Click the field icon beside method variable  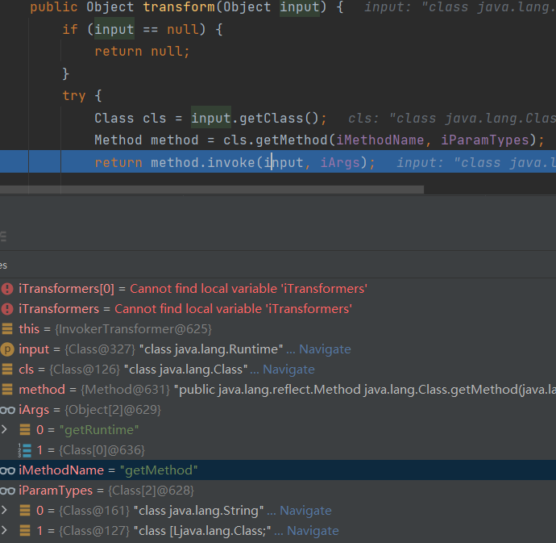point(7,390)
